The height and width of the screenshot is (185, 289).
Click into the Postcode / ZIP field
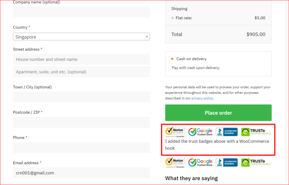click(x=81, y=122)
